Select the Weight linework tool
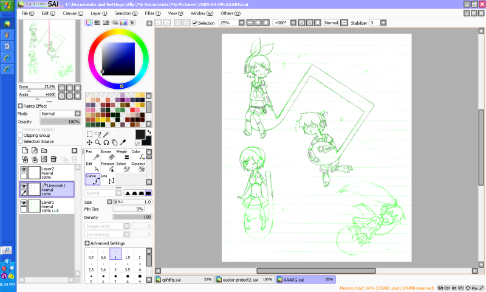Image resolution: width=486 pixels, height=292 pixels. point(123,155)
